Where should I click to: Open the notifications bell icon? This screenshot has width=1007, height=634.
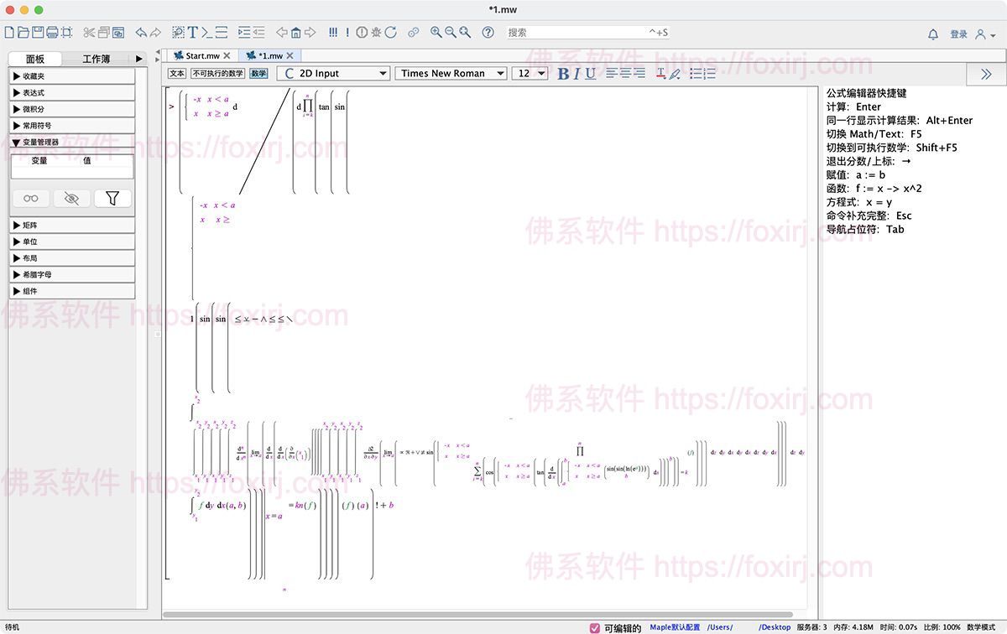[933, 34]
